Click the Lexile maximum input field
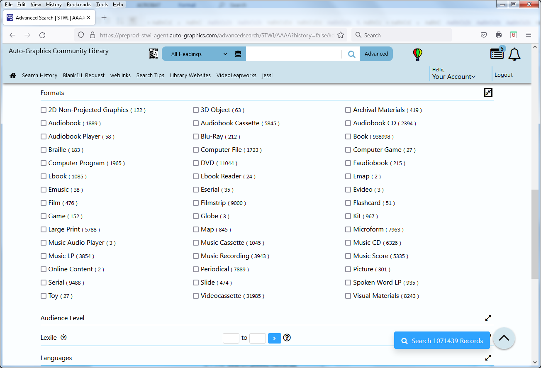The width and height of the screenshot is (541, 368). tap(258, 338)
